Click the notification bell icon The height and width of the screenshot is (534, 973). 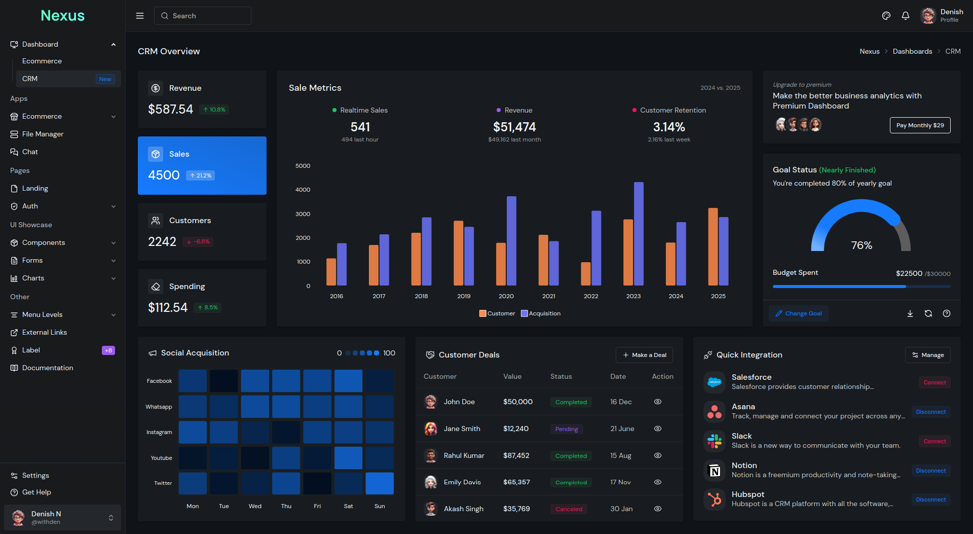[x=906, y=16]
